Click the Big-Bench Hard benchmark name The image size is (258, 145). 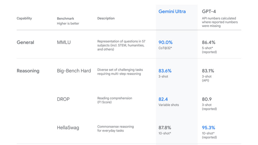[74, 71]
